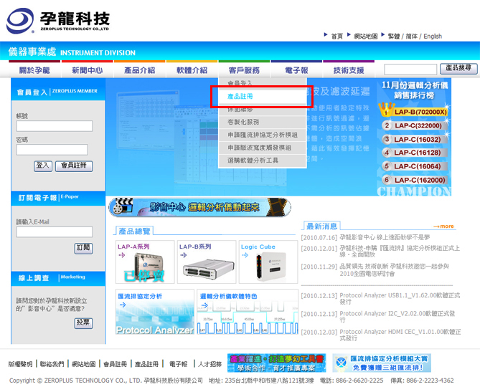Select 客製化服務 in the dropdown menu
Screen dimensions: 480x392
tap(263, 122)
